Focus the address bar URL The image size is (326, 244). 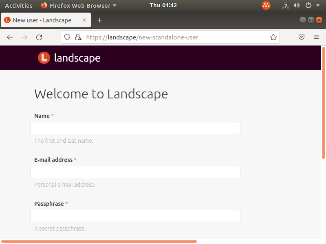(142, 37)
